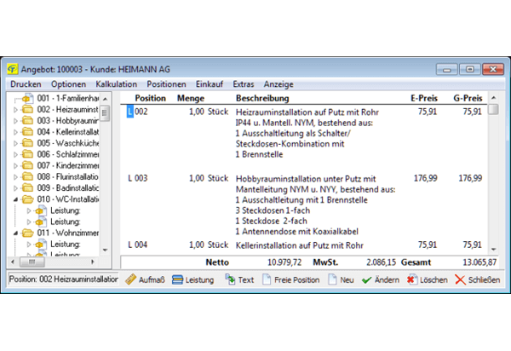511x351 pixels.
Task: Expand the 006 - Schlafzimmer tree node
Action: point(14,155)
